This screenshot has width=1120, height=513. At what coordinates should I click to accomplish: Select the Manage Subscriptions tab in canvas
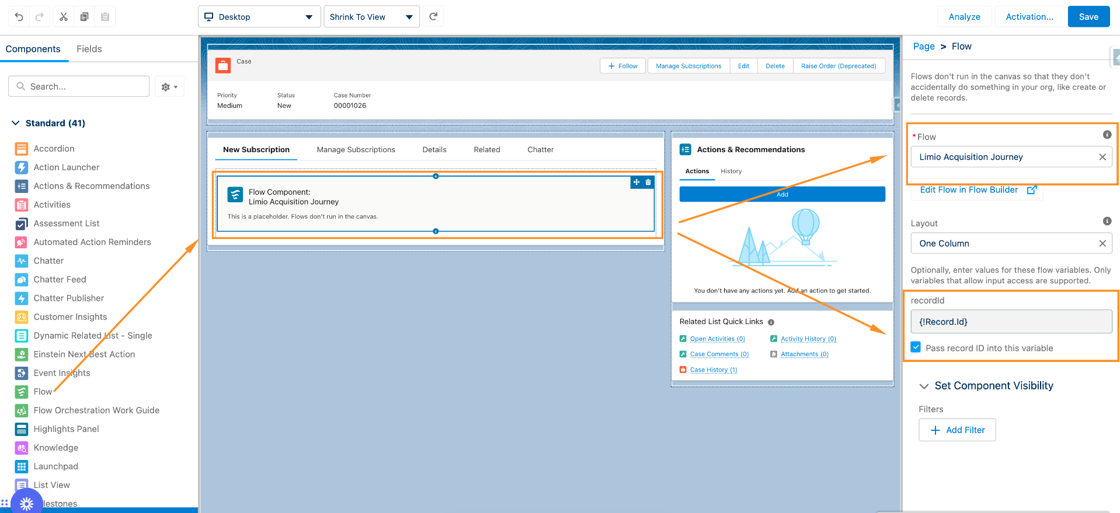[x=356, y=150]
